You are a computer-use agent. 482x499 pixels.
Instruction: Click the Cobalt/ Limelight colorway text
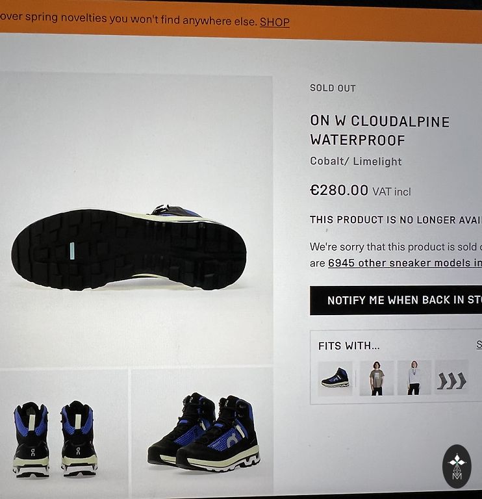tap(356, 161)
